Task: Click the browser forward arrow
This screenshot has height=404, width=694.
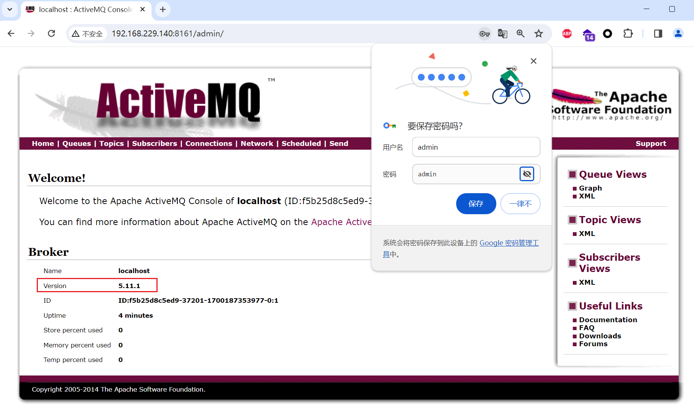Action: pos(31,33)
